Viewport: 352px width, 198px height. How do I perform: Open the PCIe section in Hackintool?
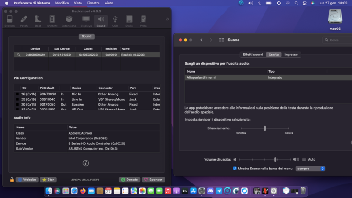tap(143, 21)
